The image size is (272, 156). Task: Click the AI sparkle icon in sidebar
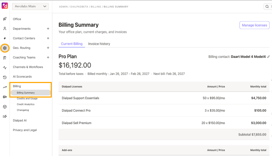pos(5,38)
